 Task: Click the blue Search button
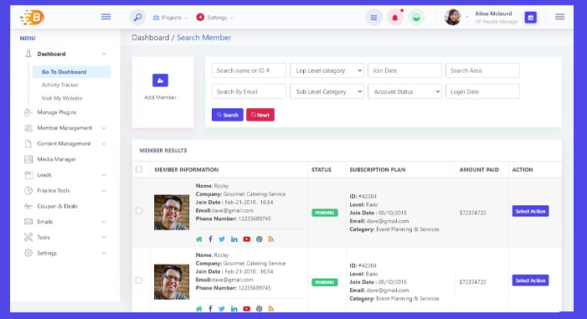click(228, 115)
